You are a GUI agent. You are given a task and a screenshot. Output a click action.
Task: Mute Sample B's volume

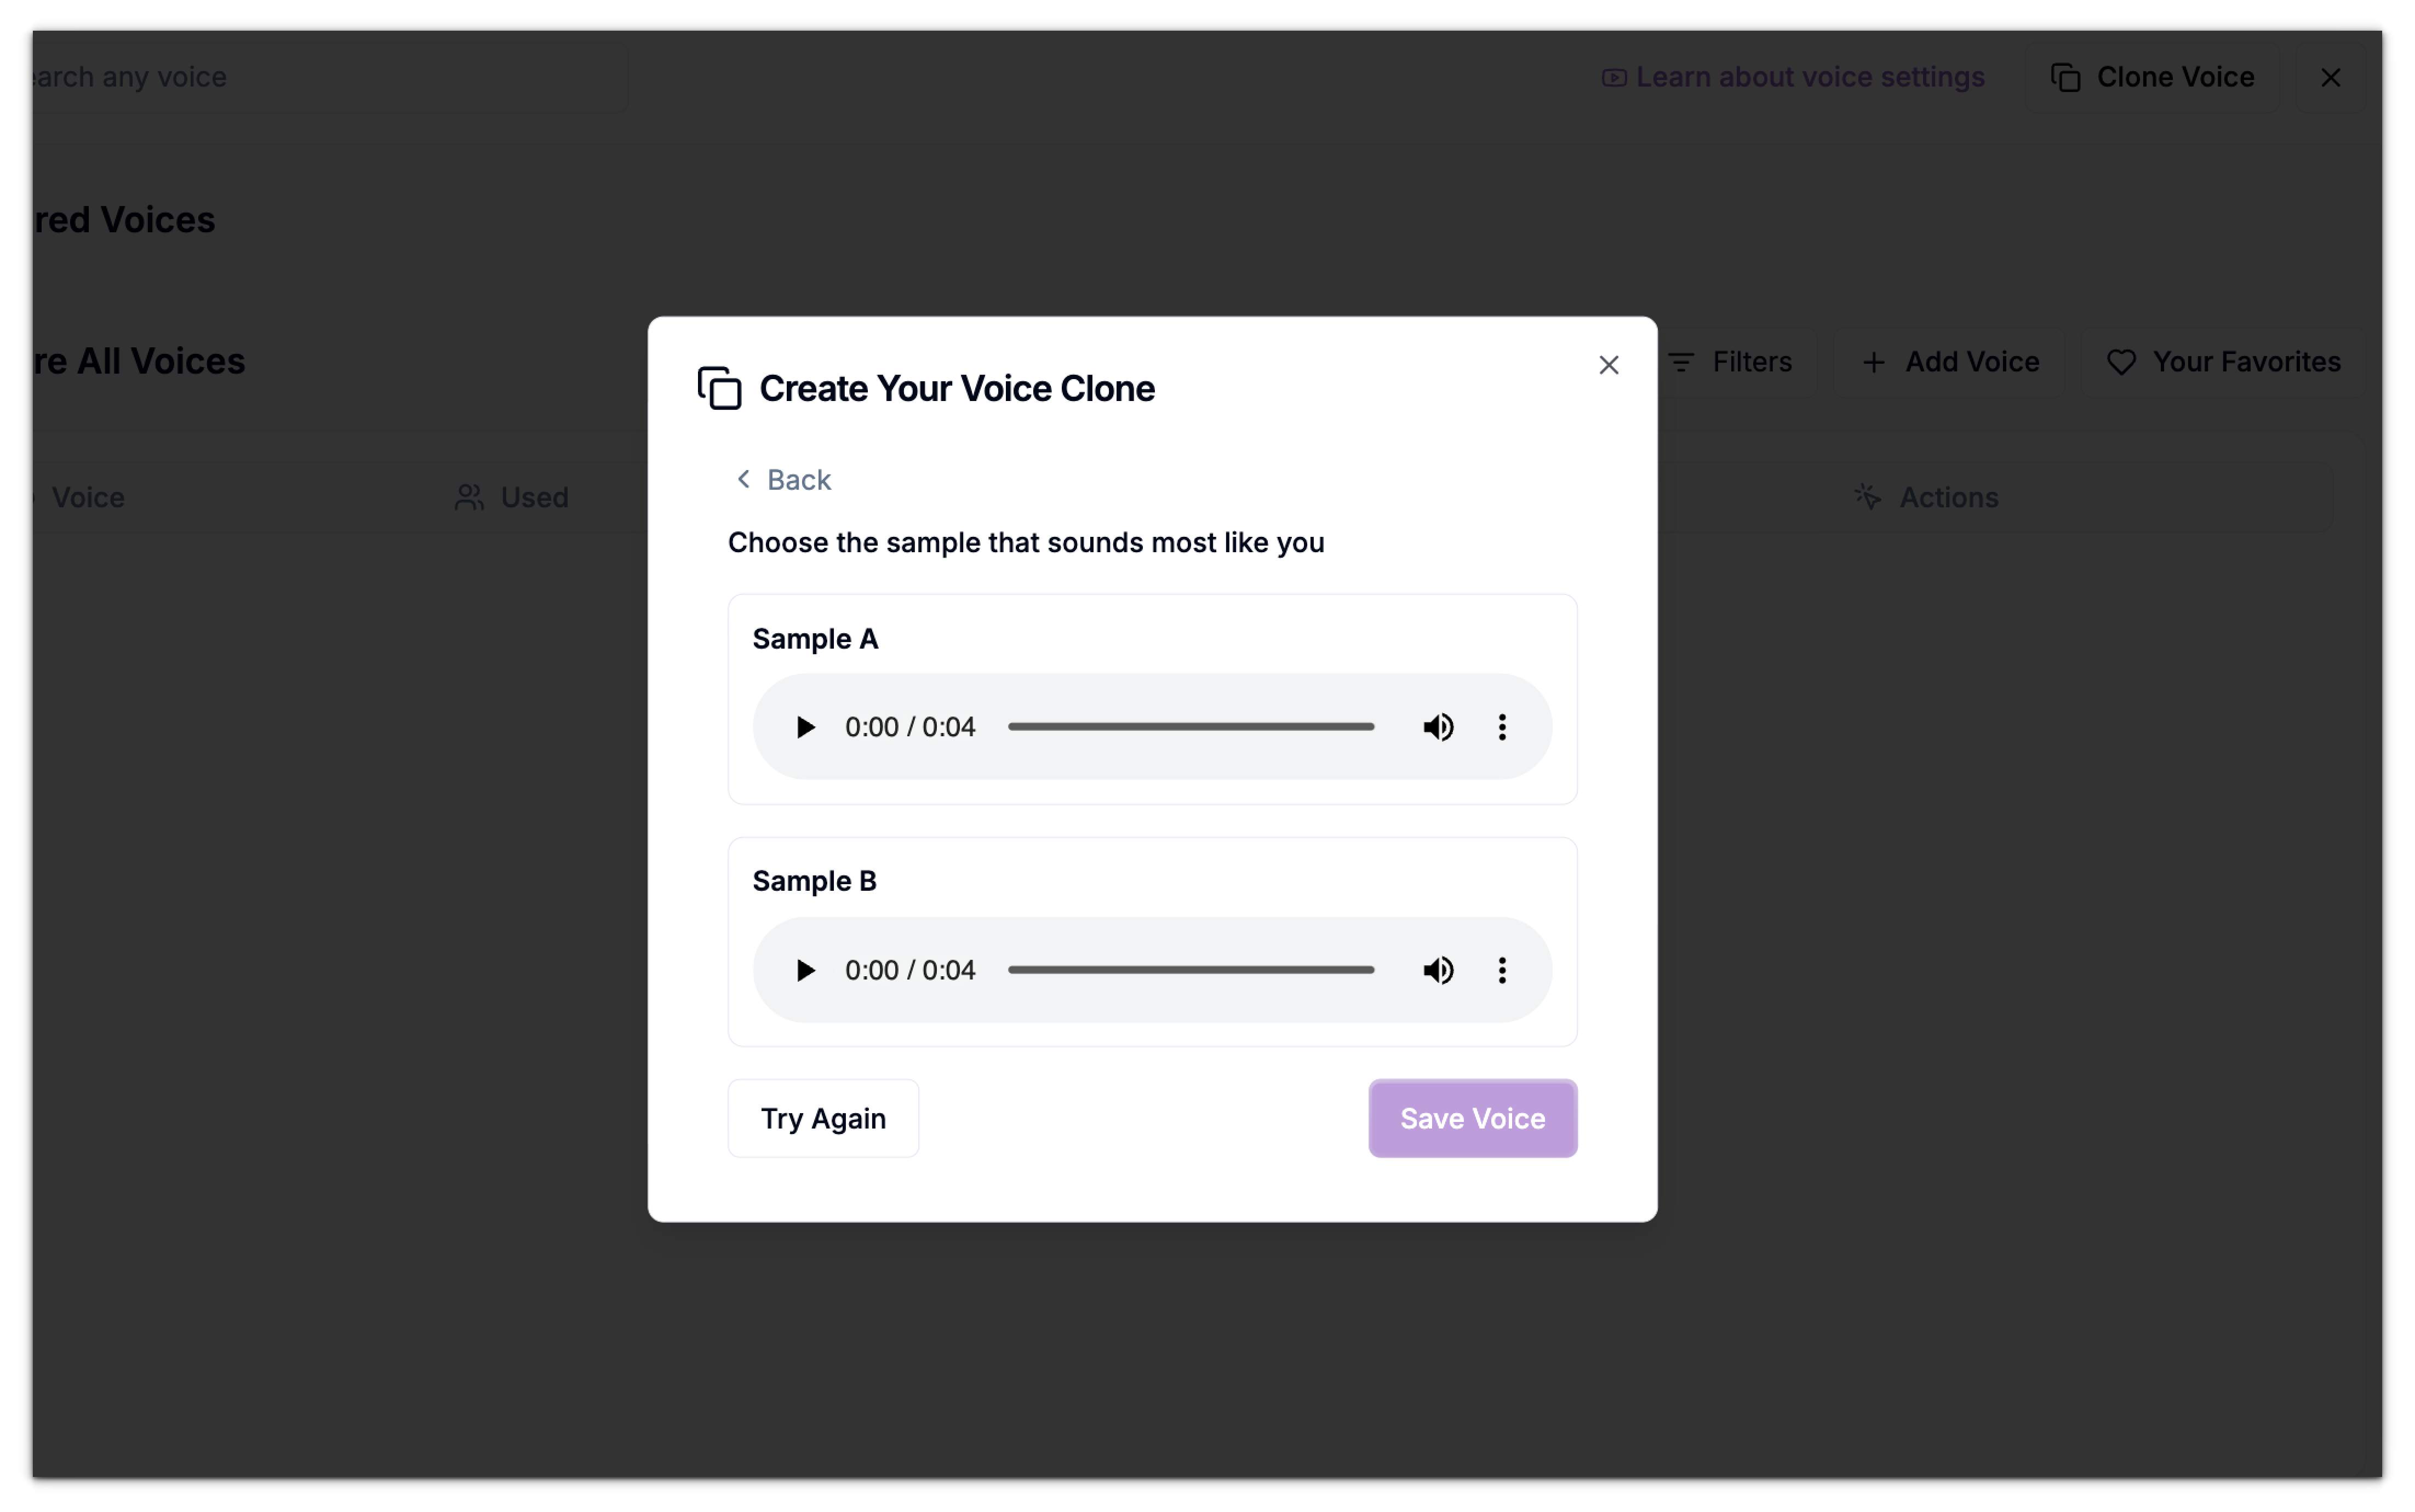(x=1437, y=969)
